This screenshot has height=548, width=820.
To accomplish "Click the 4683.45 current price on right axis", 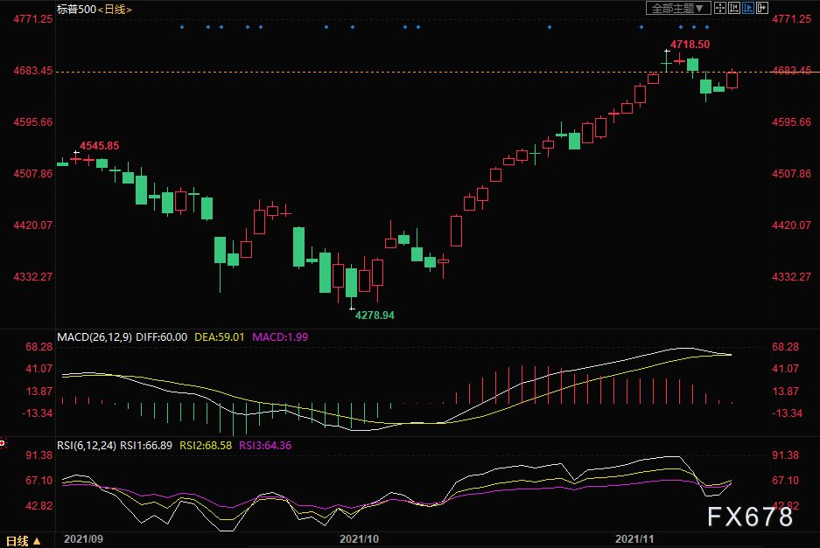I will pos(792,70).
